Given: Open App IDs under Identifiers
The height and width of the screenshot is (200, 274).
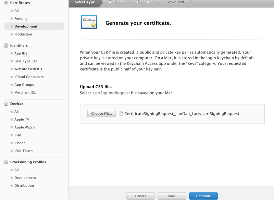Looking at the screenshot, I should [21, 53].
